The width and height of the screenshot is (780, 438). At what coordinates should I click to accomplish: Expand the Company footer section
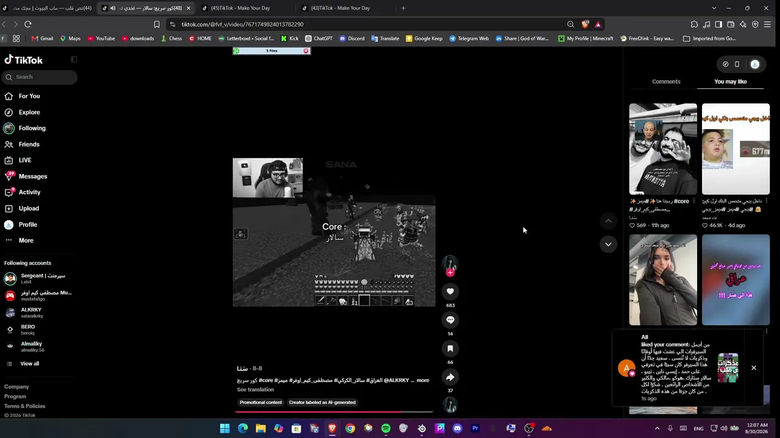click(x=16, y=386)
